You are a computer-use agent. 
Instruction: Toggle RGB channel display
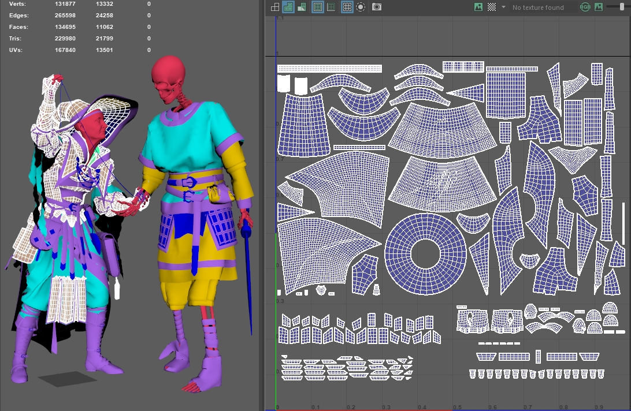click(x=585, y=7)
